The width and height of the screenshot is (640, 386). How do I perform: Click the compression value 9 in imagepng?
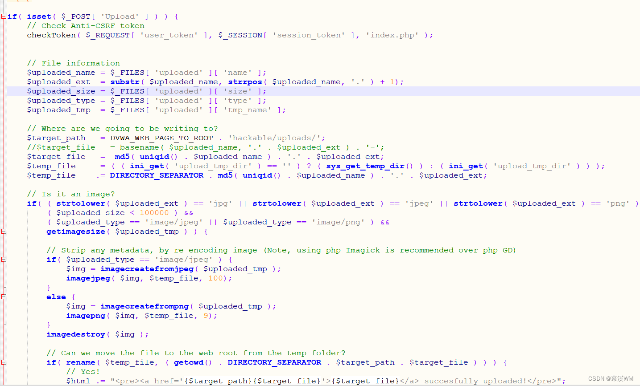(206, 316)
